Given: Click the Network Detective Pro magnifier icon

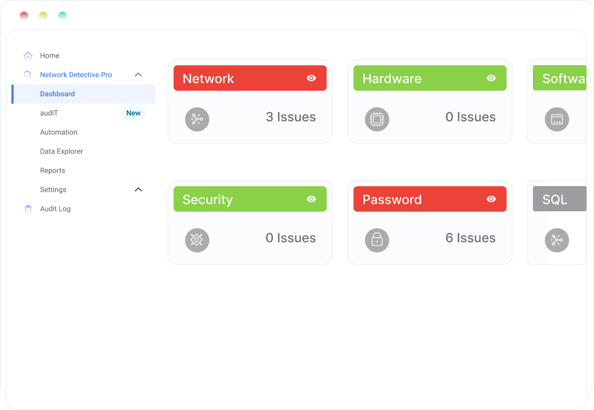Looking at the screenshot, I should pos(28,75).
